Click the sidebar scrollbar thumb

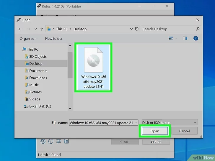[70, 65]
